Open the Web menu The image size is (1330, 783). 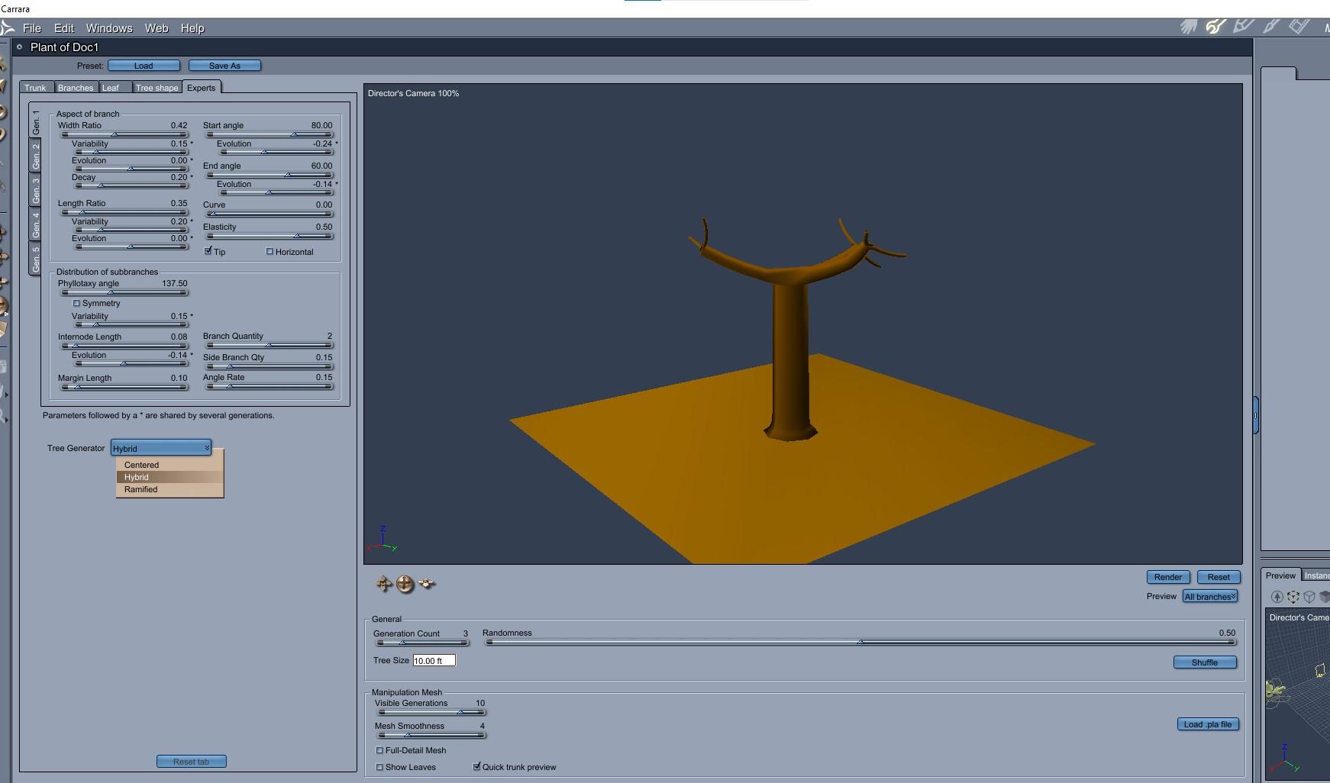(x=157, y=28)
